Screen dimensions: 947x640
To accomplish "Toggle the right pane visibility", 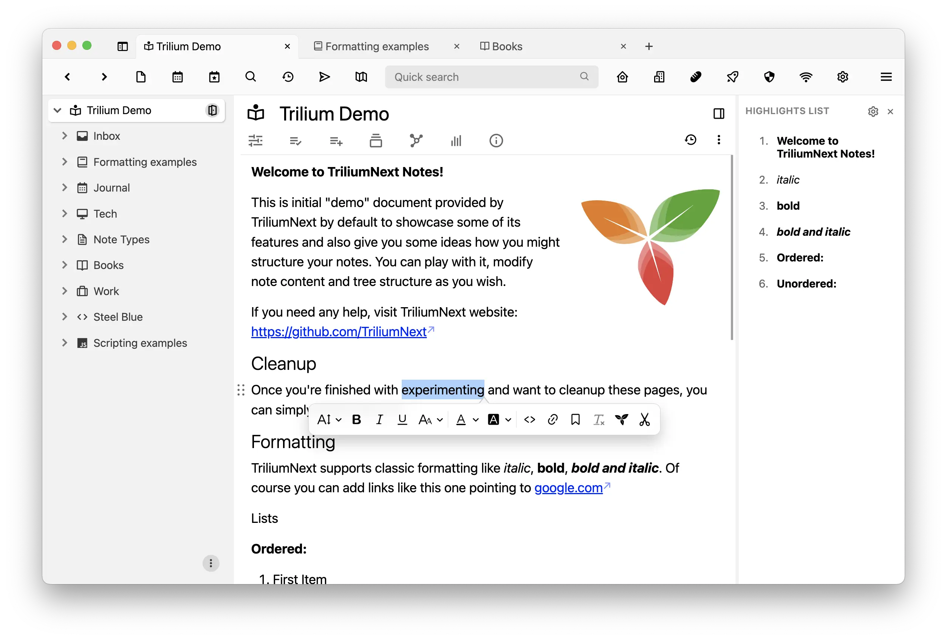I will click(x=719, y=114).
